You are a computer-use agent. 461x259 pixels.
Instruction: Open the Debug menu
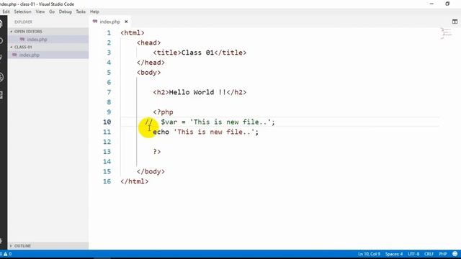(66, 12)
